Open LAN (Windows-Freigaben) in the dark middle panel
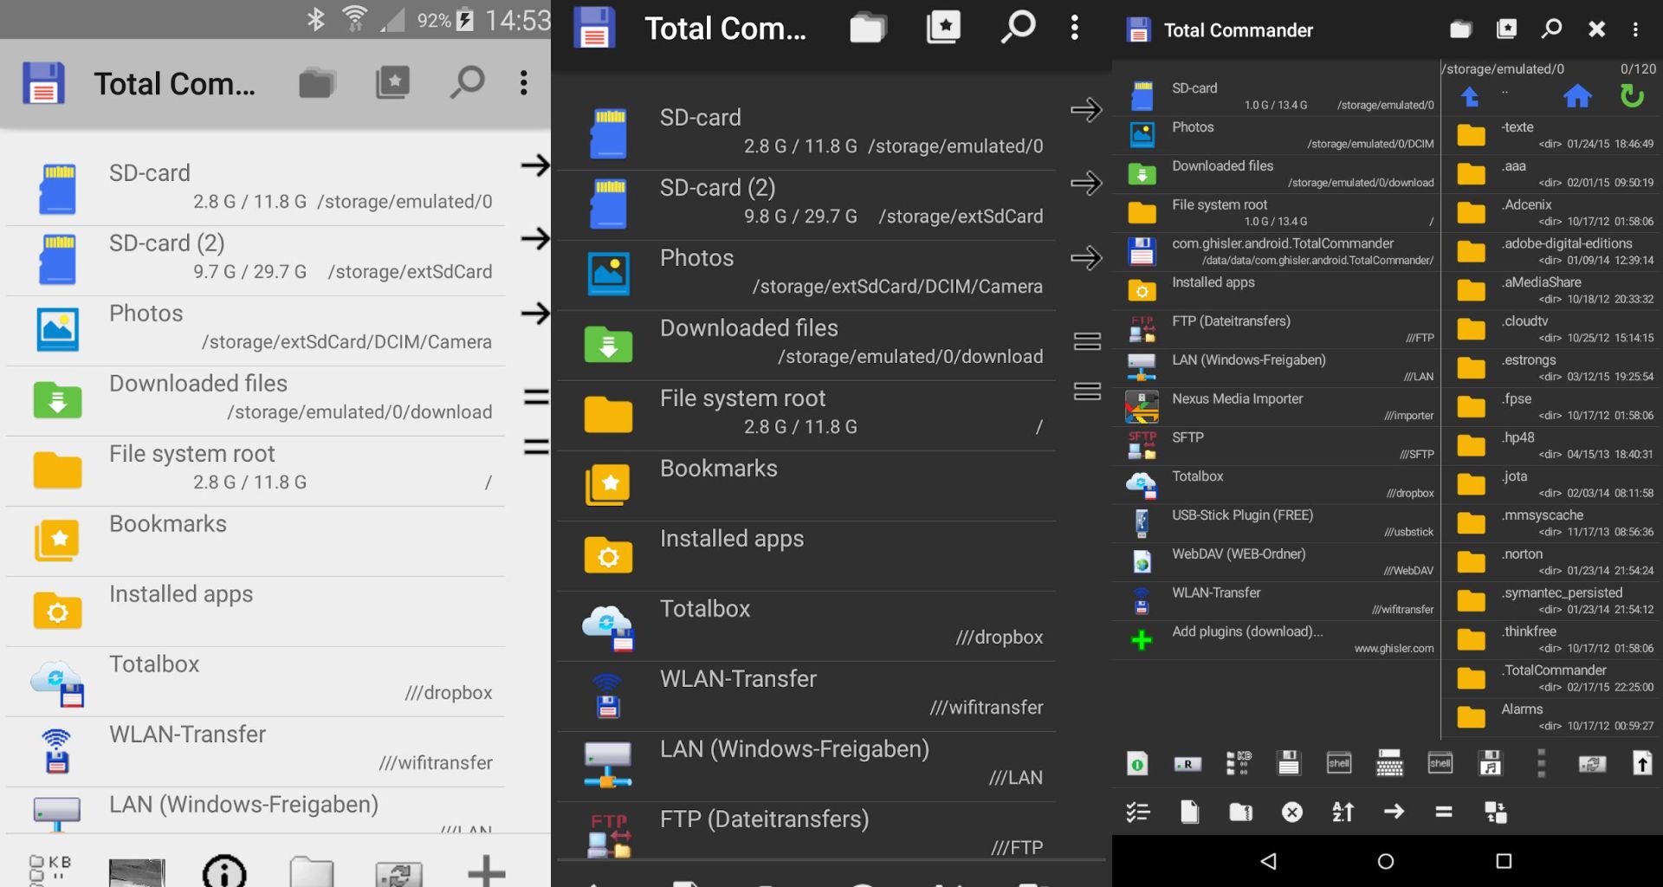1663x887 pixels. 806,766
